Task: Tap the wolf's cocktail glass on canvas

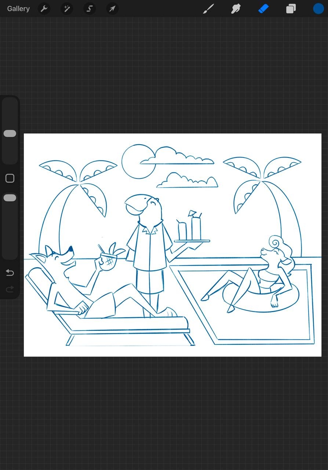Action: coord(108,260)
